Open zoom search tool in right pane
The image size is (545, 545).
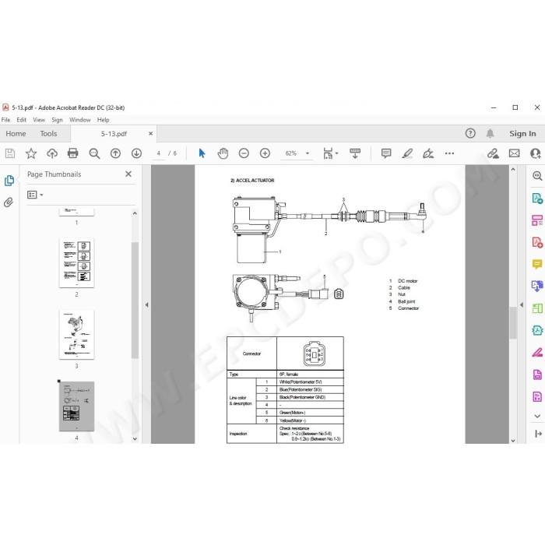[x=537, y=176]
